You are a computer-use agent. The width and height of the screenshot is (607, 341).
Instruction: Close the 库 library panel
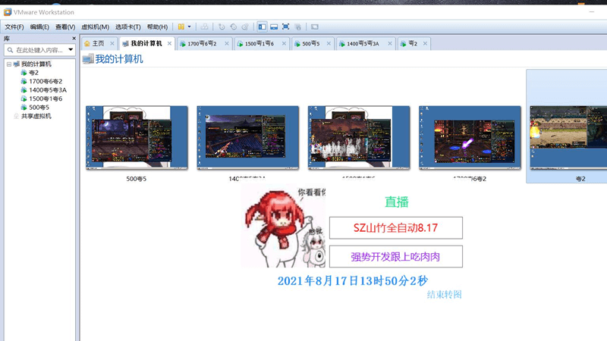click(x=74, y=39)
